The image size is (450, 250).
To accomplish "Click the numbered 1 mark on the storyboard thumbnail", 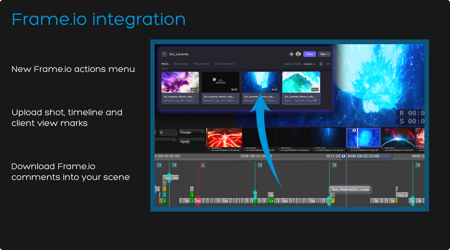I will click(x=354, y=130).
